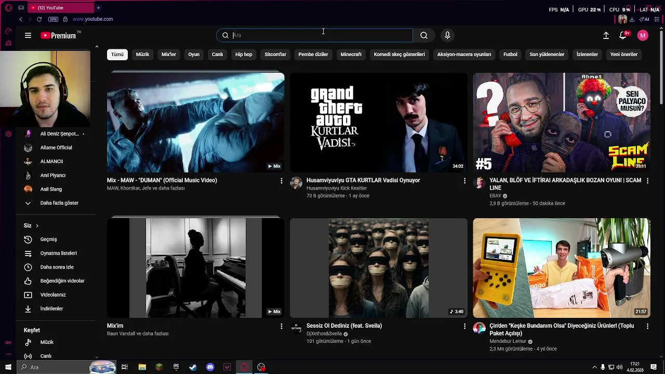Play the MAW DUMAN mix thumbnail
Image resolution: width=665 pixels, height=374 pixels.
(x=196, y=123)
